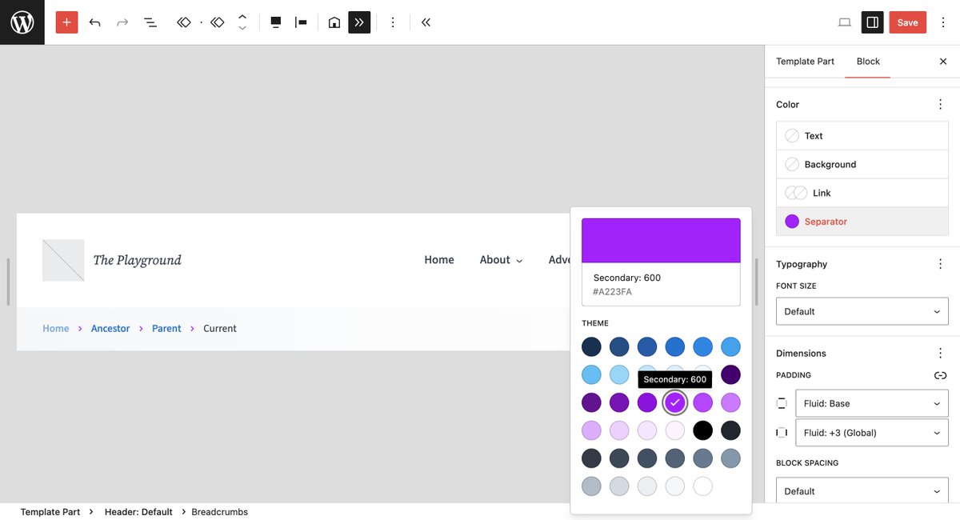Open the Fluid: Base padding dropdown
The height and width of the screenshot is (520, 960).
pyautogui.click(x=872, y=404)
